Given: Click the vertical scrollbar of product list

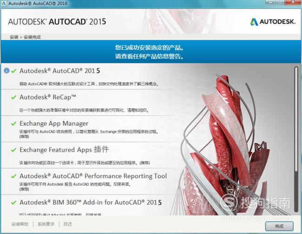Looking at the screenshot, I should (x=296, y=139).
